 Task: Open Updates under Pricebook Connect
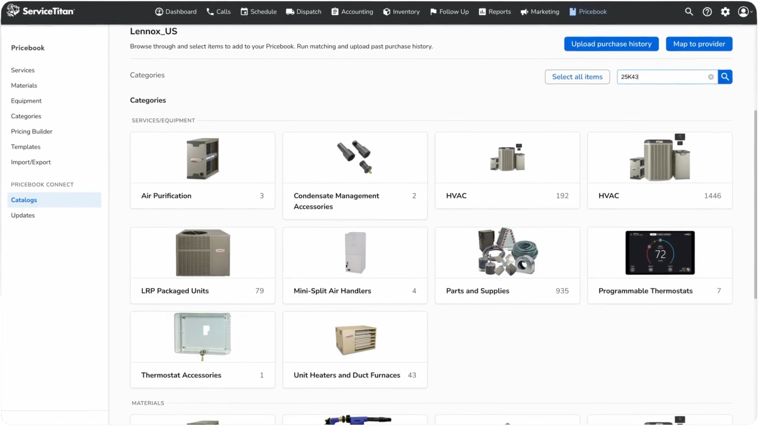click(23, 215)
